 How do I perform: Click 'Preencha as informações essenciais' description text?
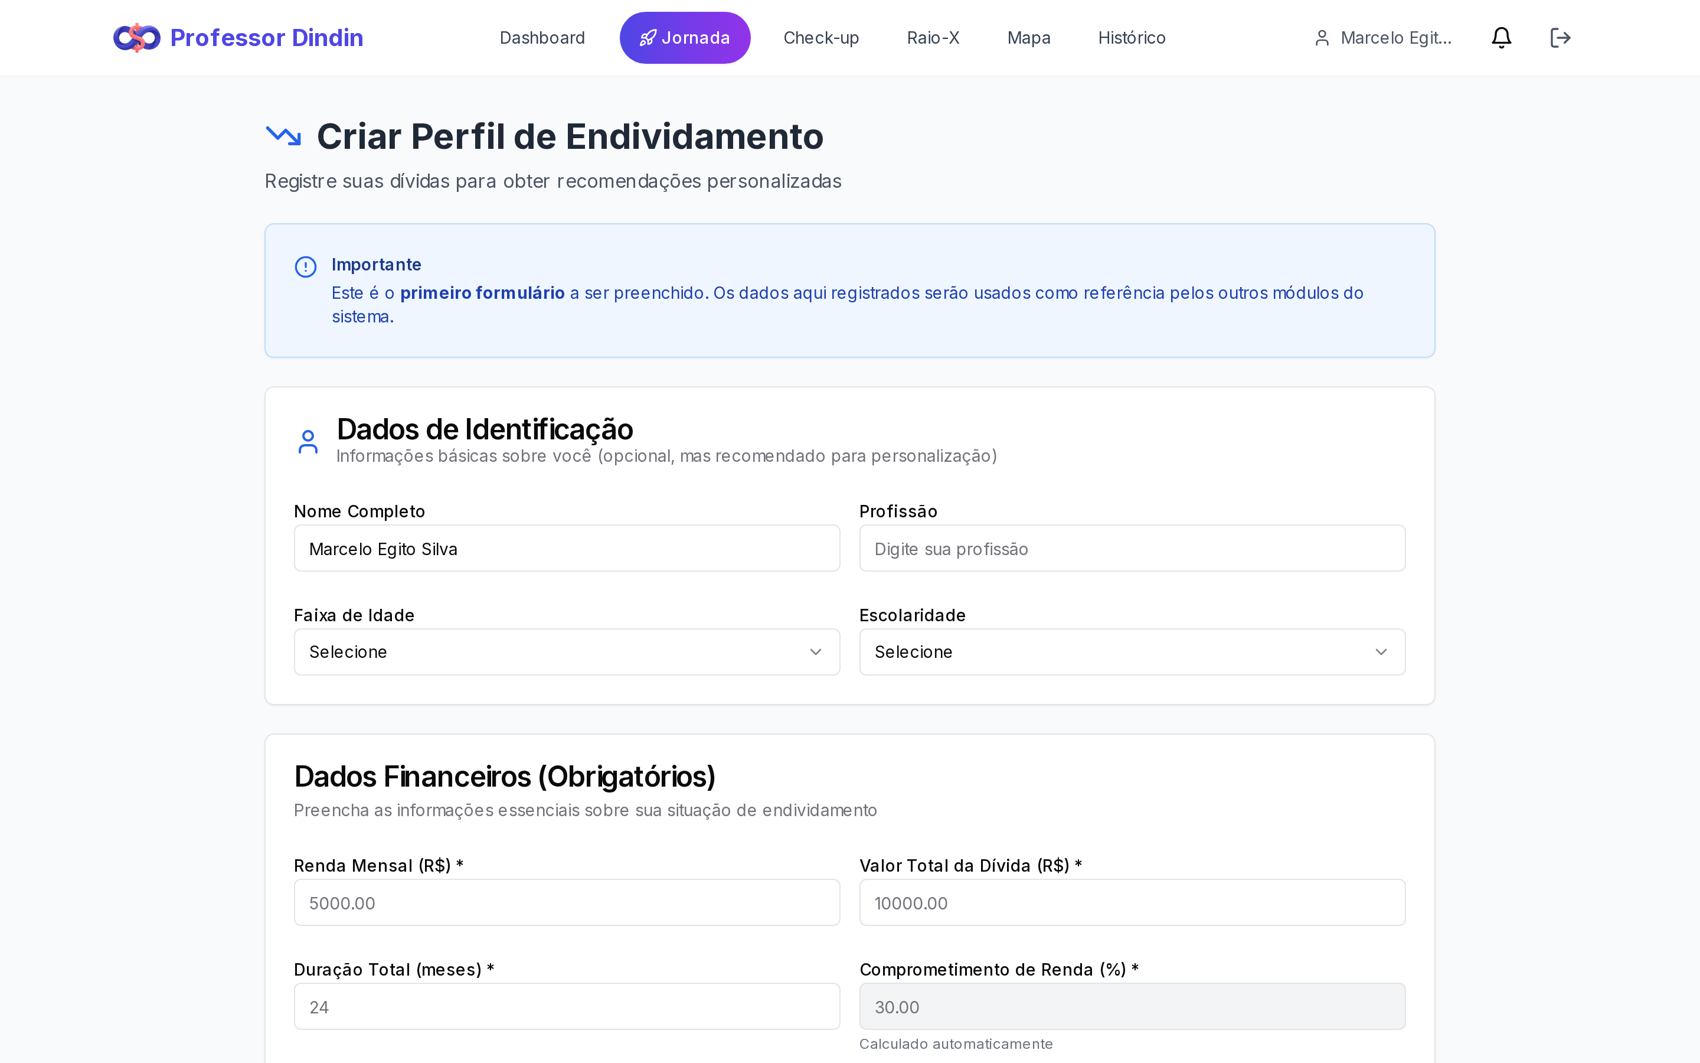(x=585, y=811)
